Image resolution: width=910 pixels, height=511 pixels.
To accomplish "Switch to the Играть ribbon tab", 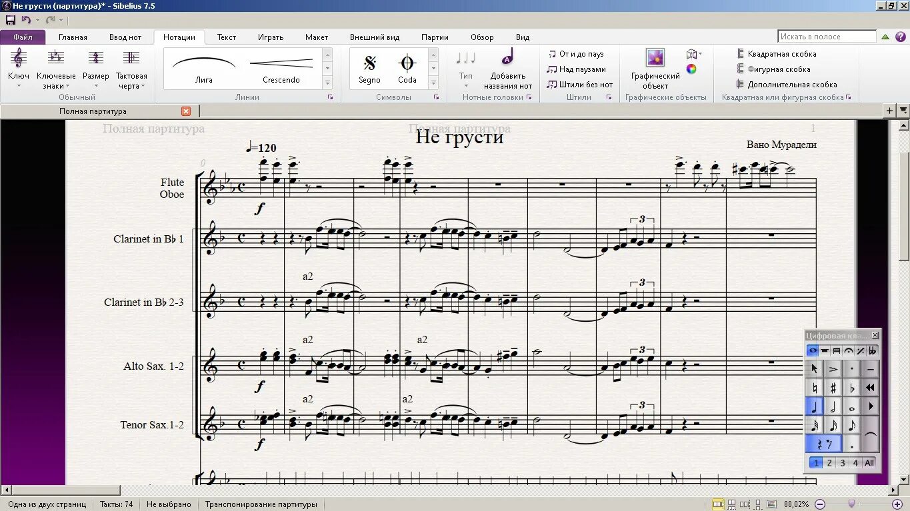I will click(x=271, y=37).
